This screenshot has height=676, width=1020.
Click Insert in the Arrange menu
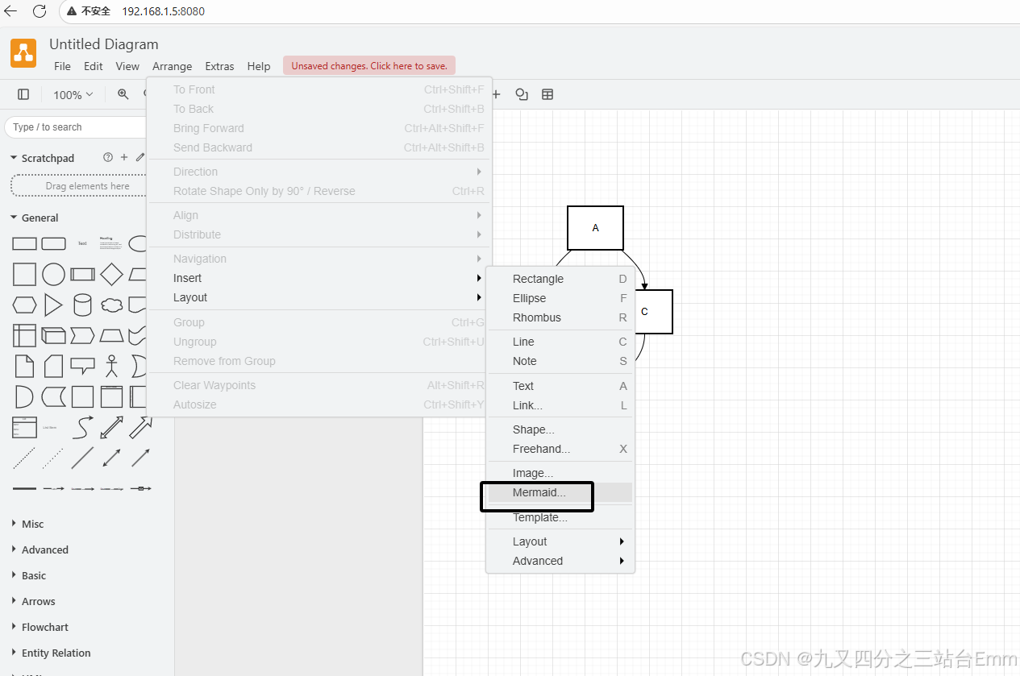point(318,278)
